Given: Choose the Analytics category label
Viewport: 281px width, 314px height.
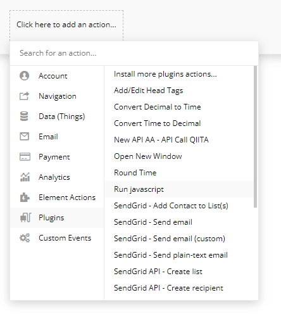Looking at the screenshot, I should point(54,177).
